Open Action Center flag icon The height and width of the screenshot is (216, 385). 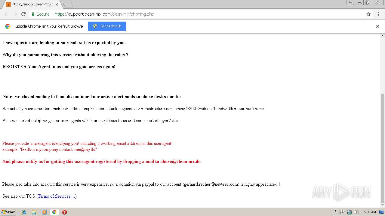[342, 212]
